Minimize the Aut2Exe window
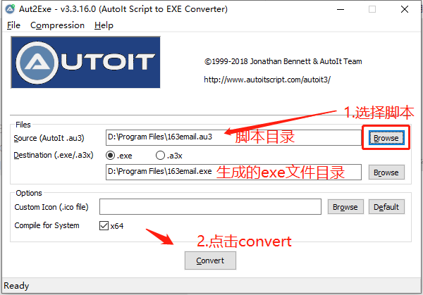The height and width of the screenshot is (295, 423). pyautogui.click(x=341, y=9)
